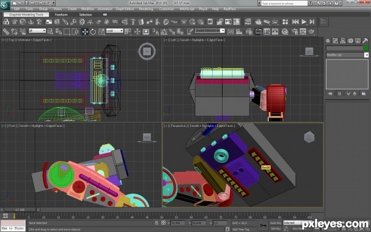Click the keyword search field
The width and height of the screenshot is (371, 232).
(284, 3)
